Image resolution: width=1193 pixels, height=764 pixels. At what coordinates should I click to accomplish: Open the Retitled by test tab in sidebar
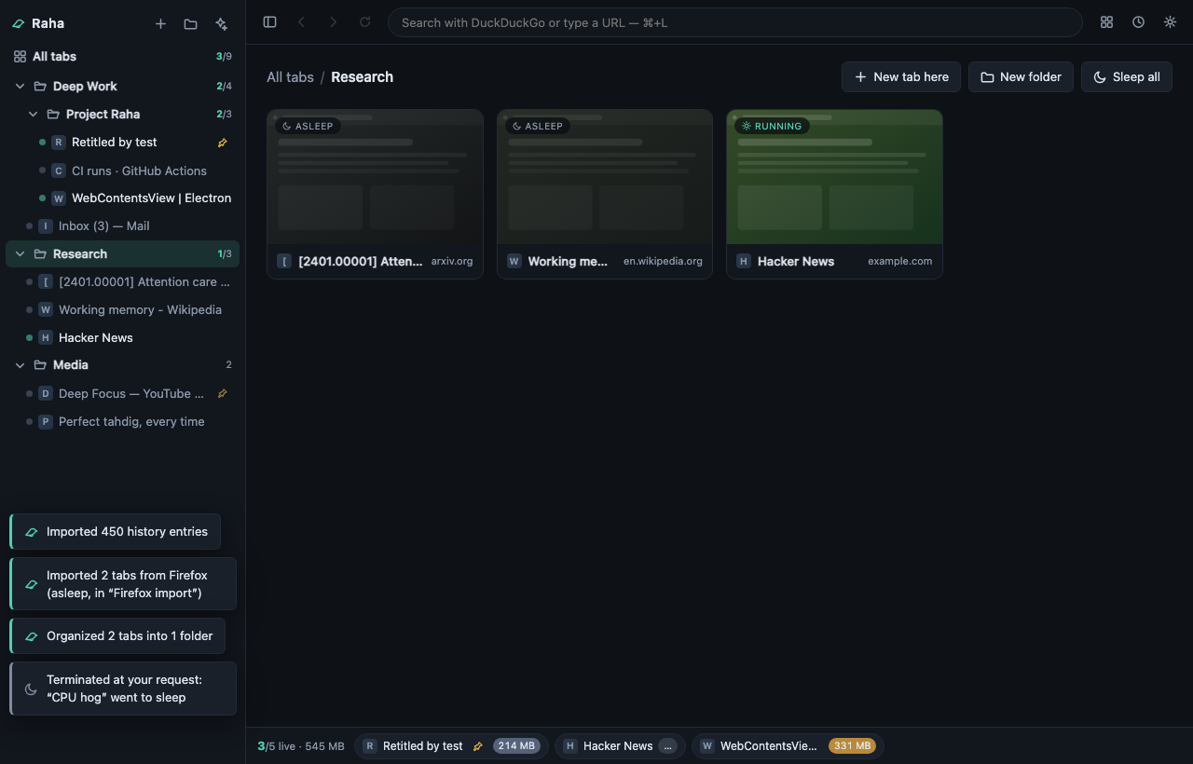(122, 143)
